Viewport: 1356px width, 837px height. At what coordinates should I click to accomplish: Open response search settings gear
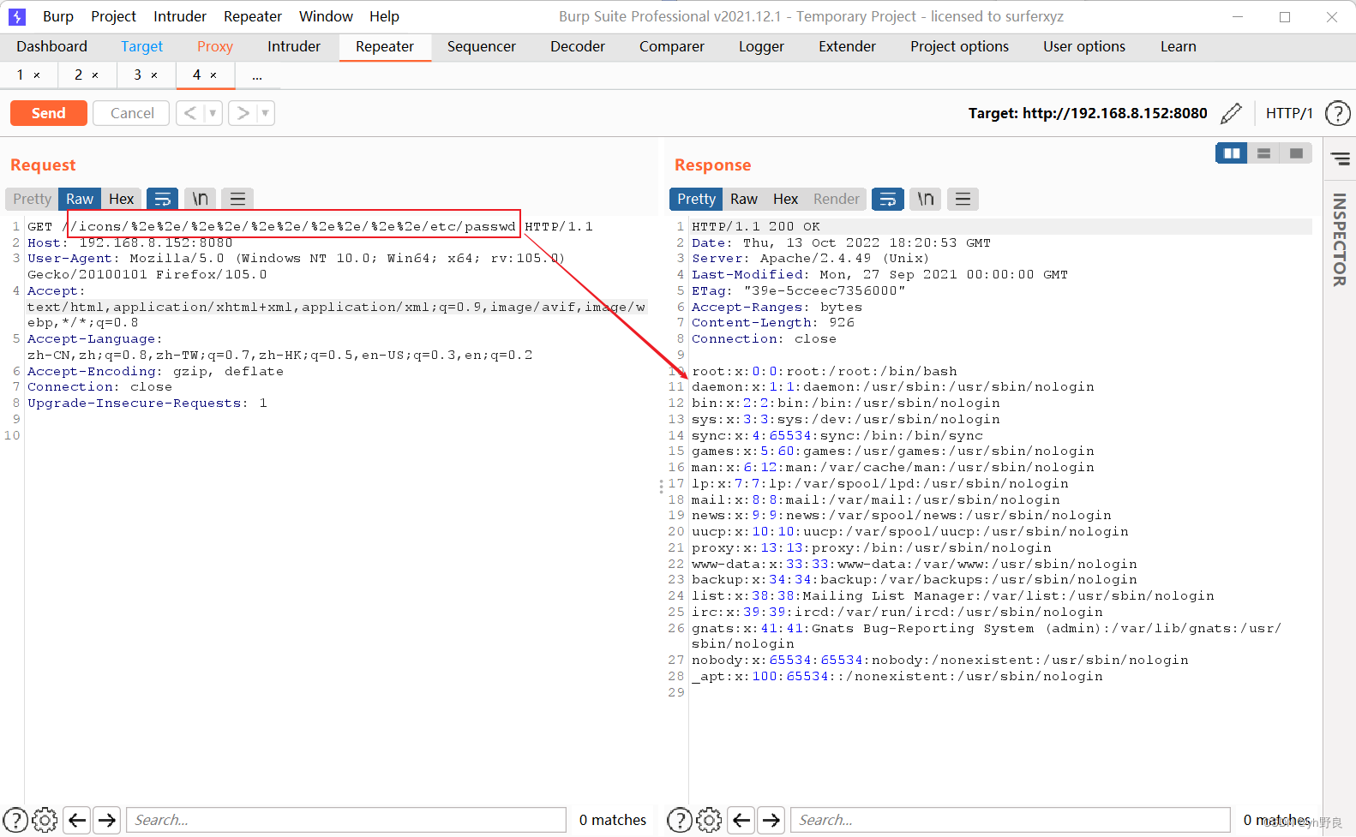tap(709, 820)
